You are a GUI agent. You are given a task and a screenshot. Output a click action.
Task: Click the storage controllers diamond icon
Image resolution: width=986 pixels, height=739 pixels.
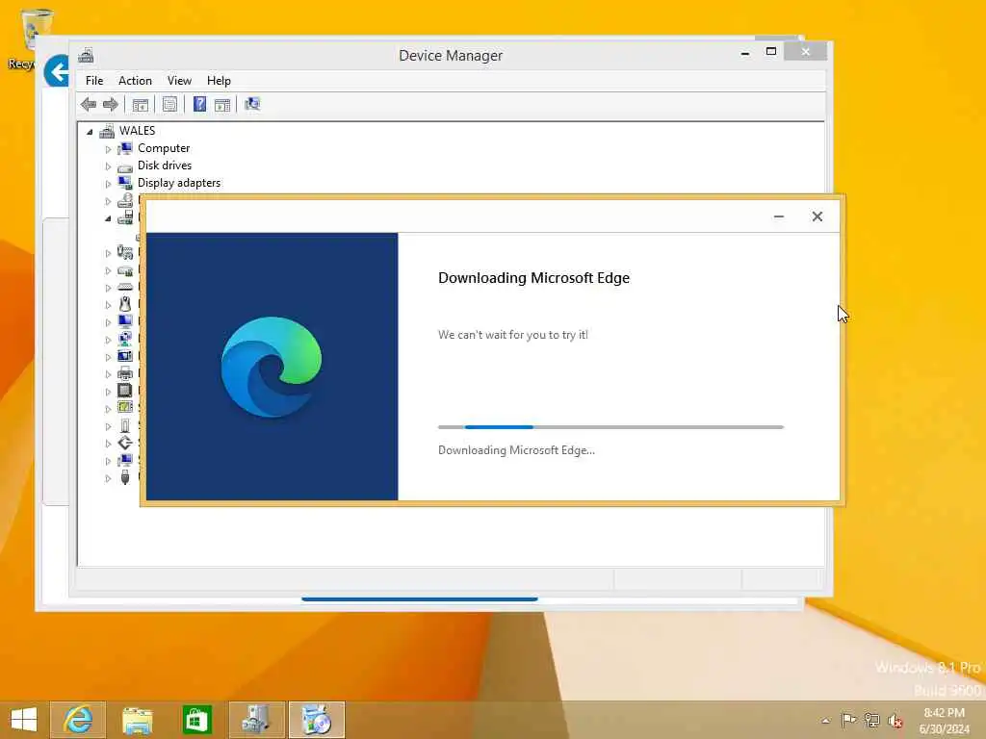tap(125, 443)
